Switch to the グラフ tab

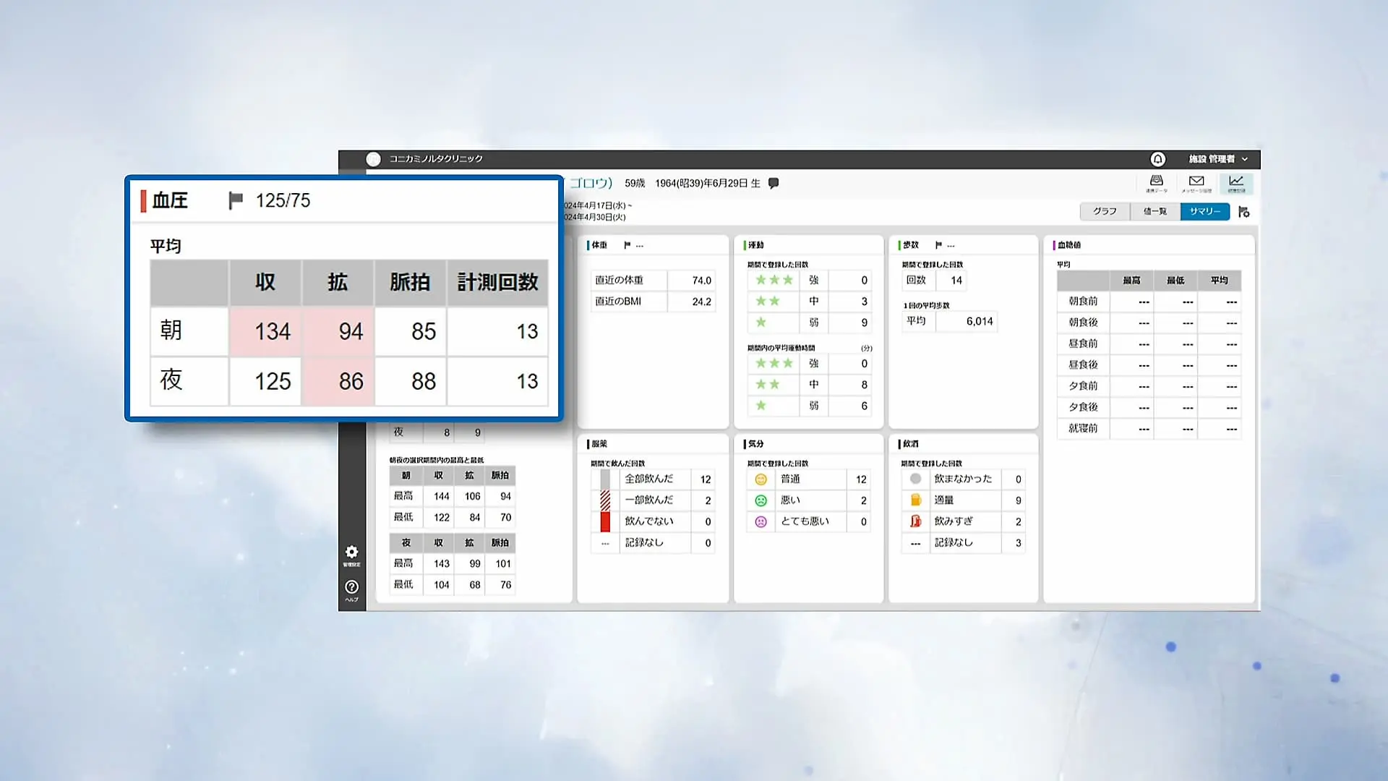tap(1105, 211)
